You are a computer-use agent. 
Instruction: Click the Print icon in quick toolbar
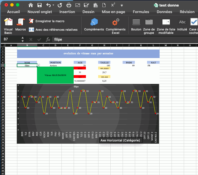(69, 5)
